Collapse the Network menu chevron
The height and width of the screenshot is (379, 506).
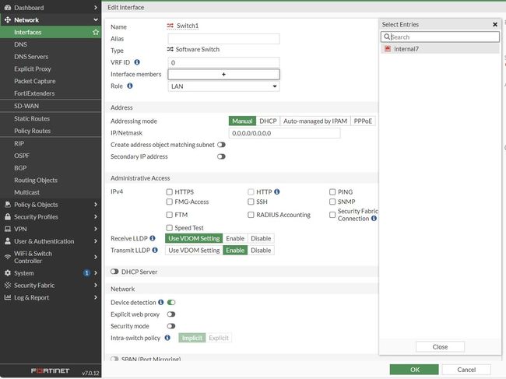point(96,20)
